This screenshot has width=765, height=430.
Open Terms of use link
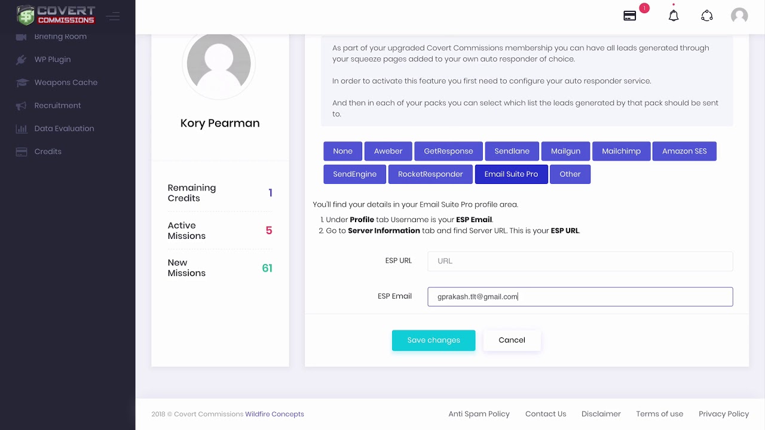(x=660, y=414)
